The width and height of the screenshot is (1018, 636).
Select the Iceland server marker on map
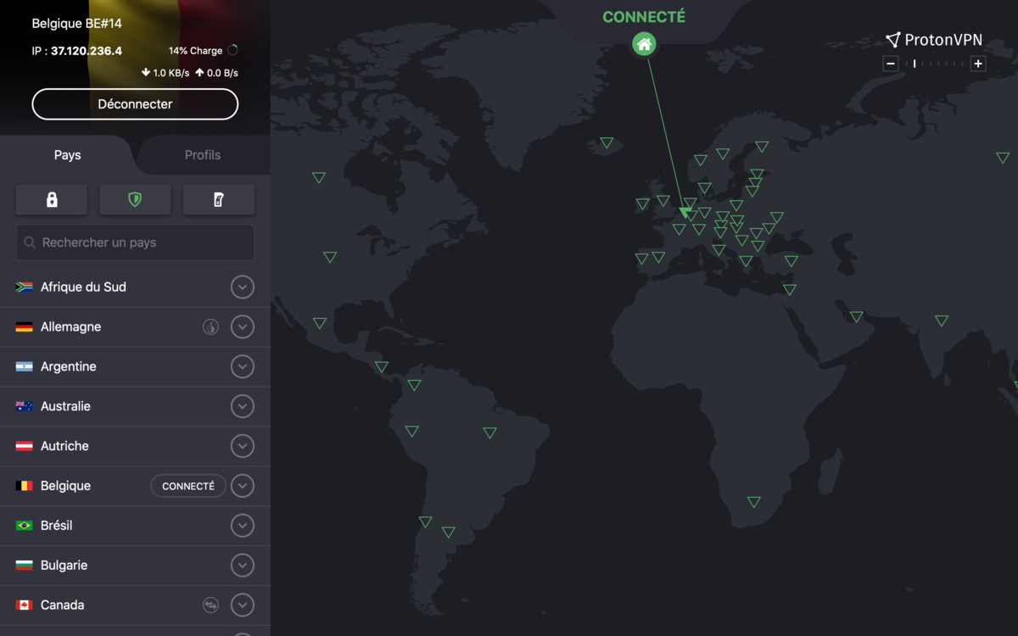pos(607,142)
